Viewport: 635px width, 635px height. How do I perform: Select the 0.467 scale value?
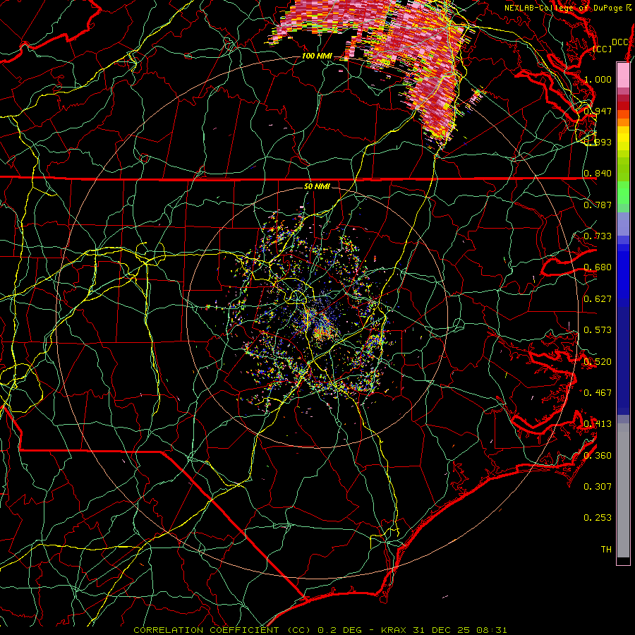pyautogui.click(x=598, y=392)
